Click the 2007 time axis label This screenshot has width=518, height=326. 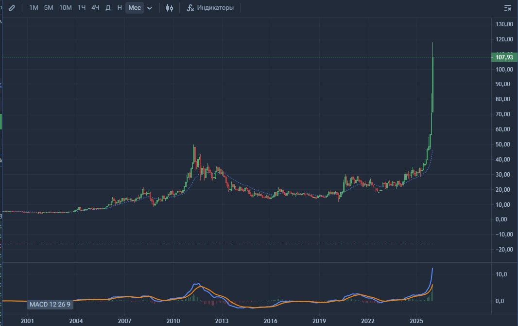pos(124,321)
